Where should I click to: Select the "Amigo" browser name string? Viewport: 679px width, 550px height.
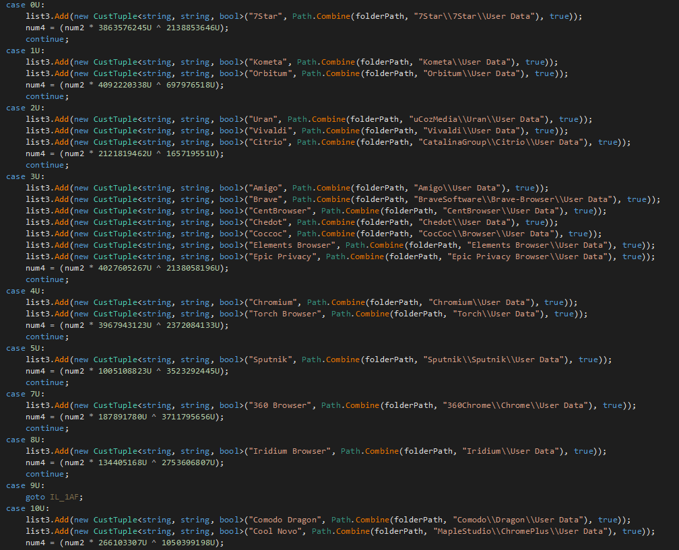(265, 188)
